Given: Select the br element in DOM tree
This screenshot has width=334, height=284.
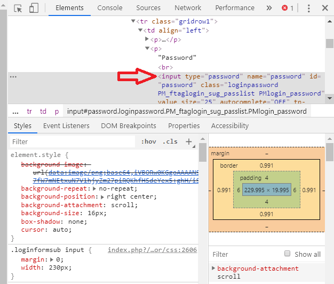Looking at the screenshot, I should tap(165, 67).
